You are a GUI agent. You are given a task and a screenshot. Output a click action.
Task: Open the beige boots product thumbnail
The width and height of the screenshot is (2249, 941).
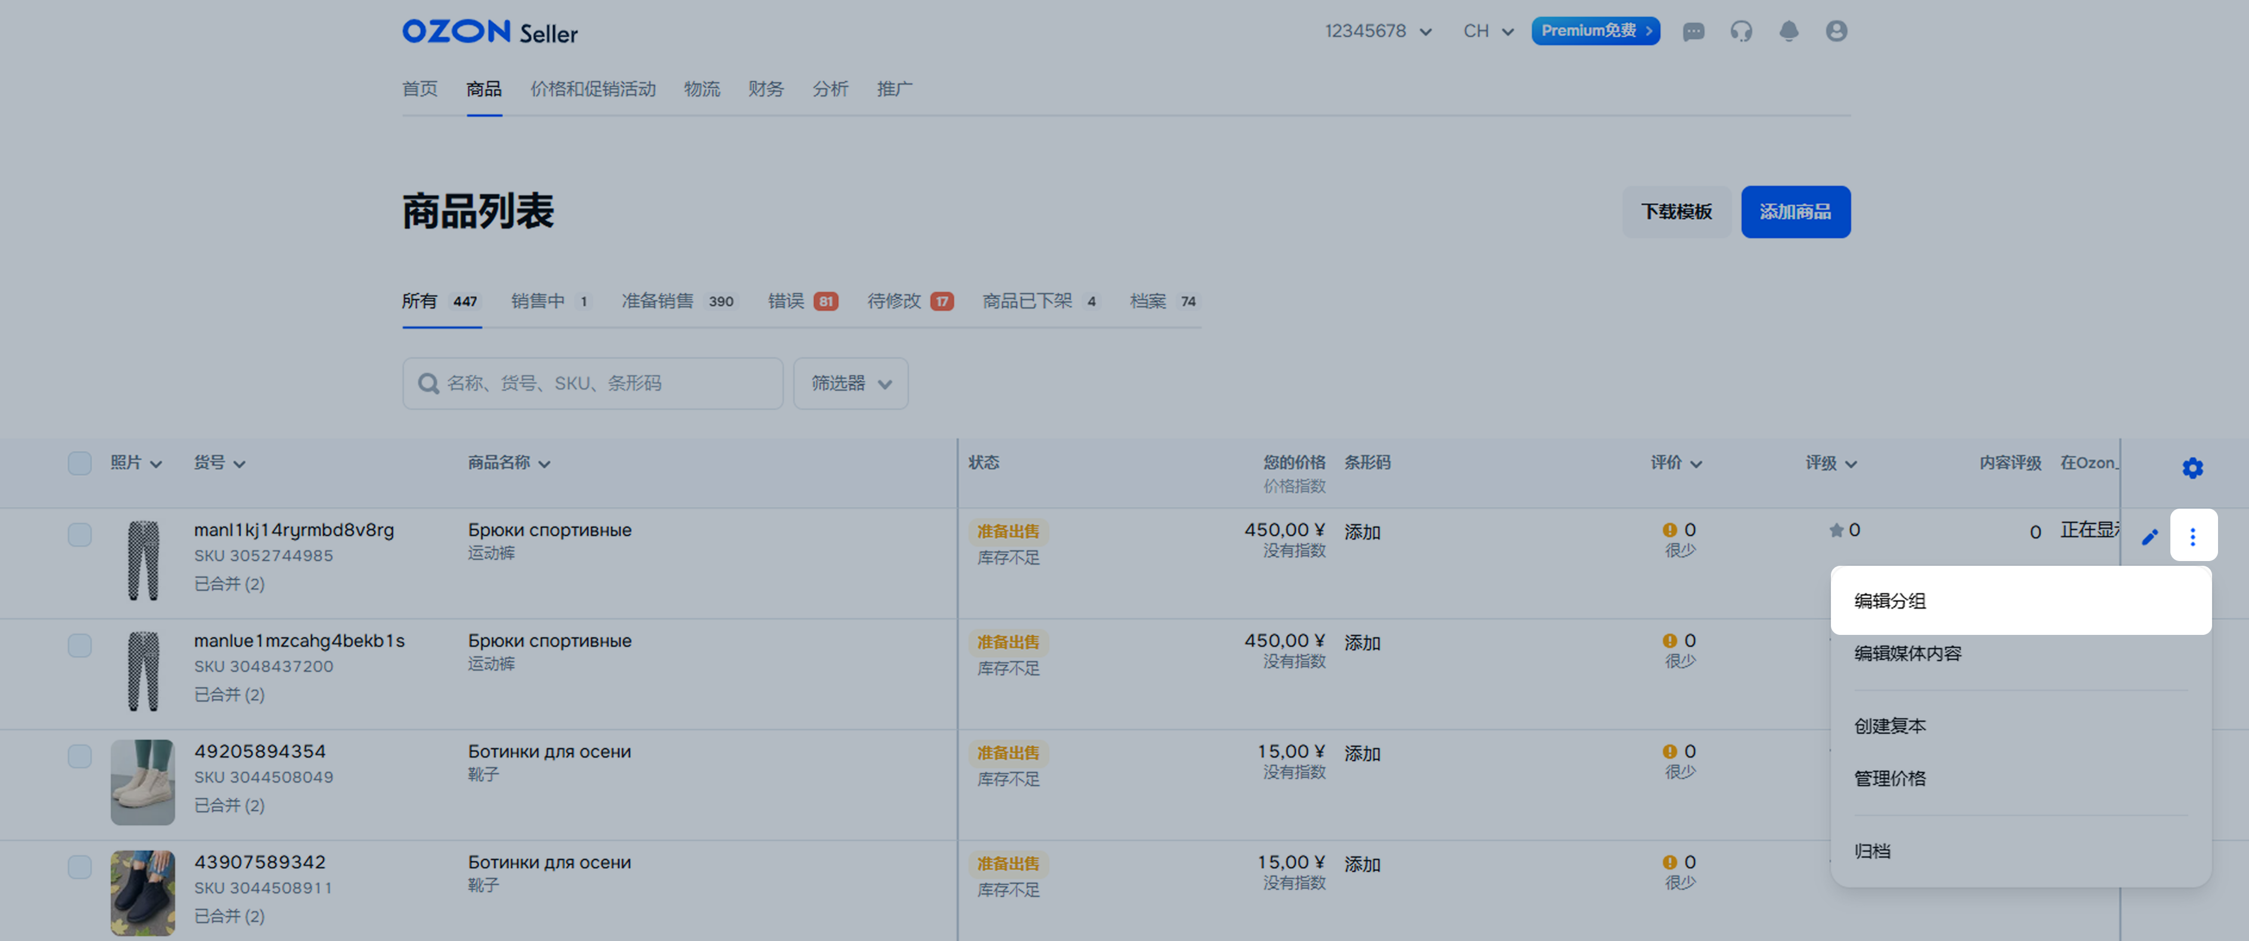tap(142, 782)
